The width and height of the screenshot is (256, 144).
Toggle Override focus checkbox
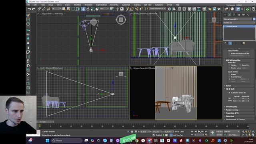(230, 77)
